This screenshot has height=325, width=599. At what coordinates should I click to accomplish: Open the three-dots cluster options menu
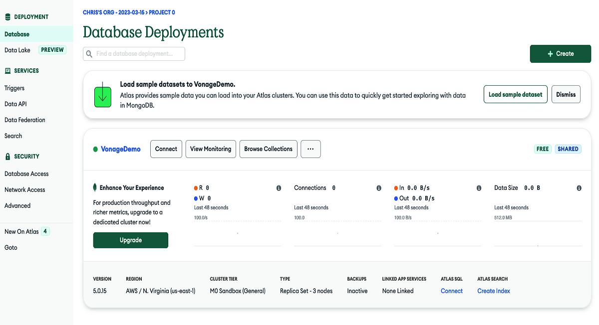click(x=310, y=149)
